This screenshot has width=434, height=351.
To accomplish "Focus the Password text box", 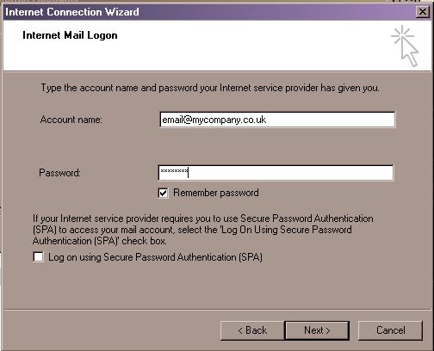I will pyautogui.click(x=276, y=173).
